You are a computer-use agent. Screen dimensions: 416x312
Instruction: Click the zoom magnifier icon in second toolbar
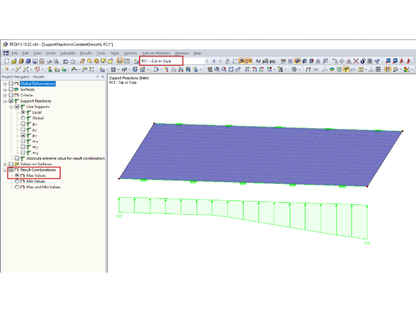217,70
